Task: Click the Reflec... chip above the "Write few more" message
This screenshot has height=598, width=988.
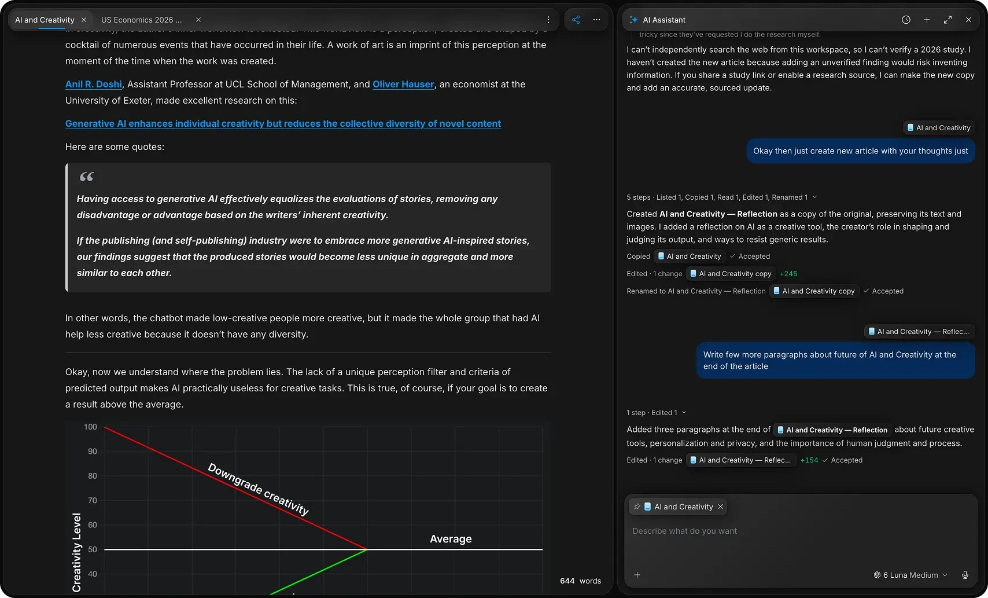Action: [919, 332]
